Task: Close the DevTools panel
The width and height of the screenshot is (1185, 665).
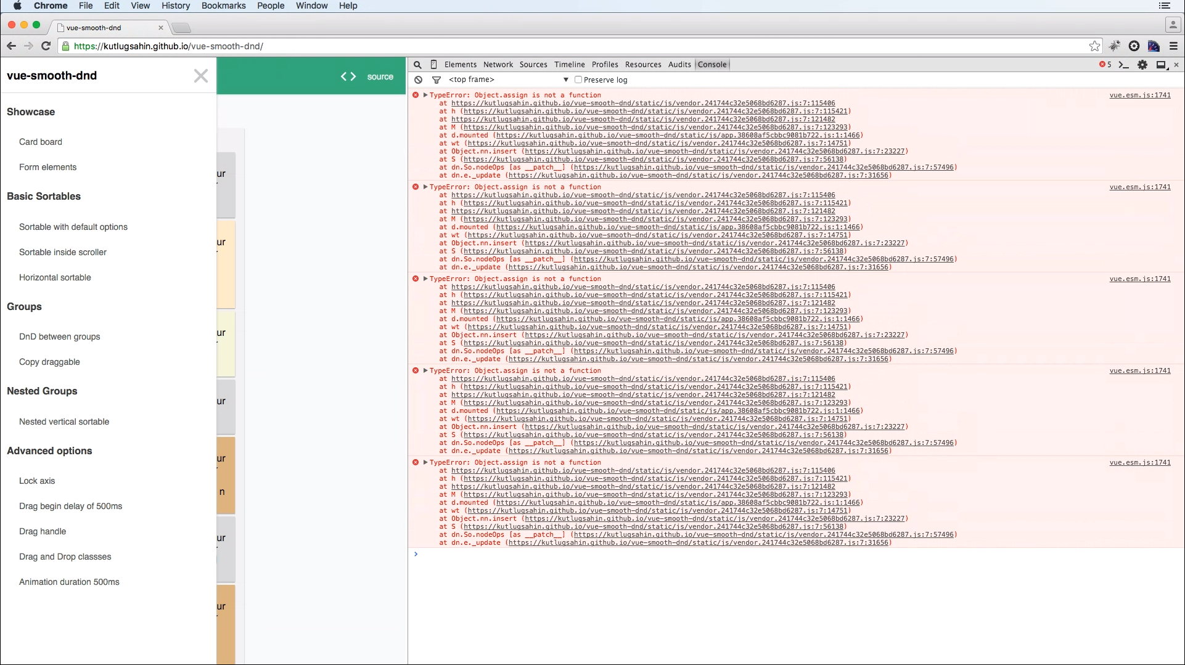Action: click(1176, 65)
